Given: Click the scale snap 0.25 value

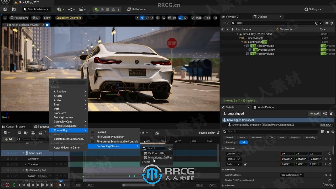Looking at the screenshot, I should [199, 18].
